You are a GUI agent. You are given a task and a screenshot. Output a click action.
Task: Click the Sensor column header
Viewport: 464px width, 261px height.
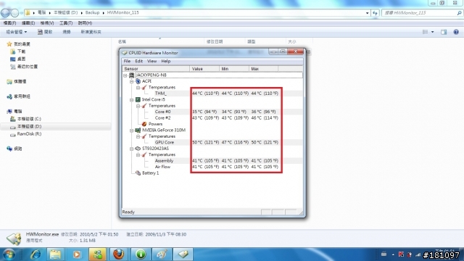(156, 69)
